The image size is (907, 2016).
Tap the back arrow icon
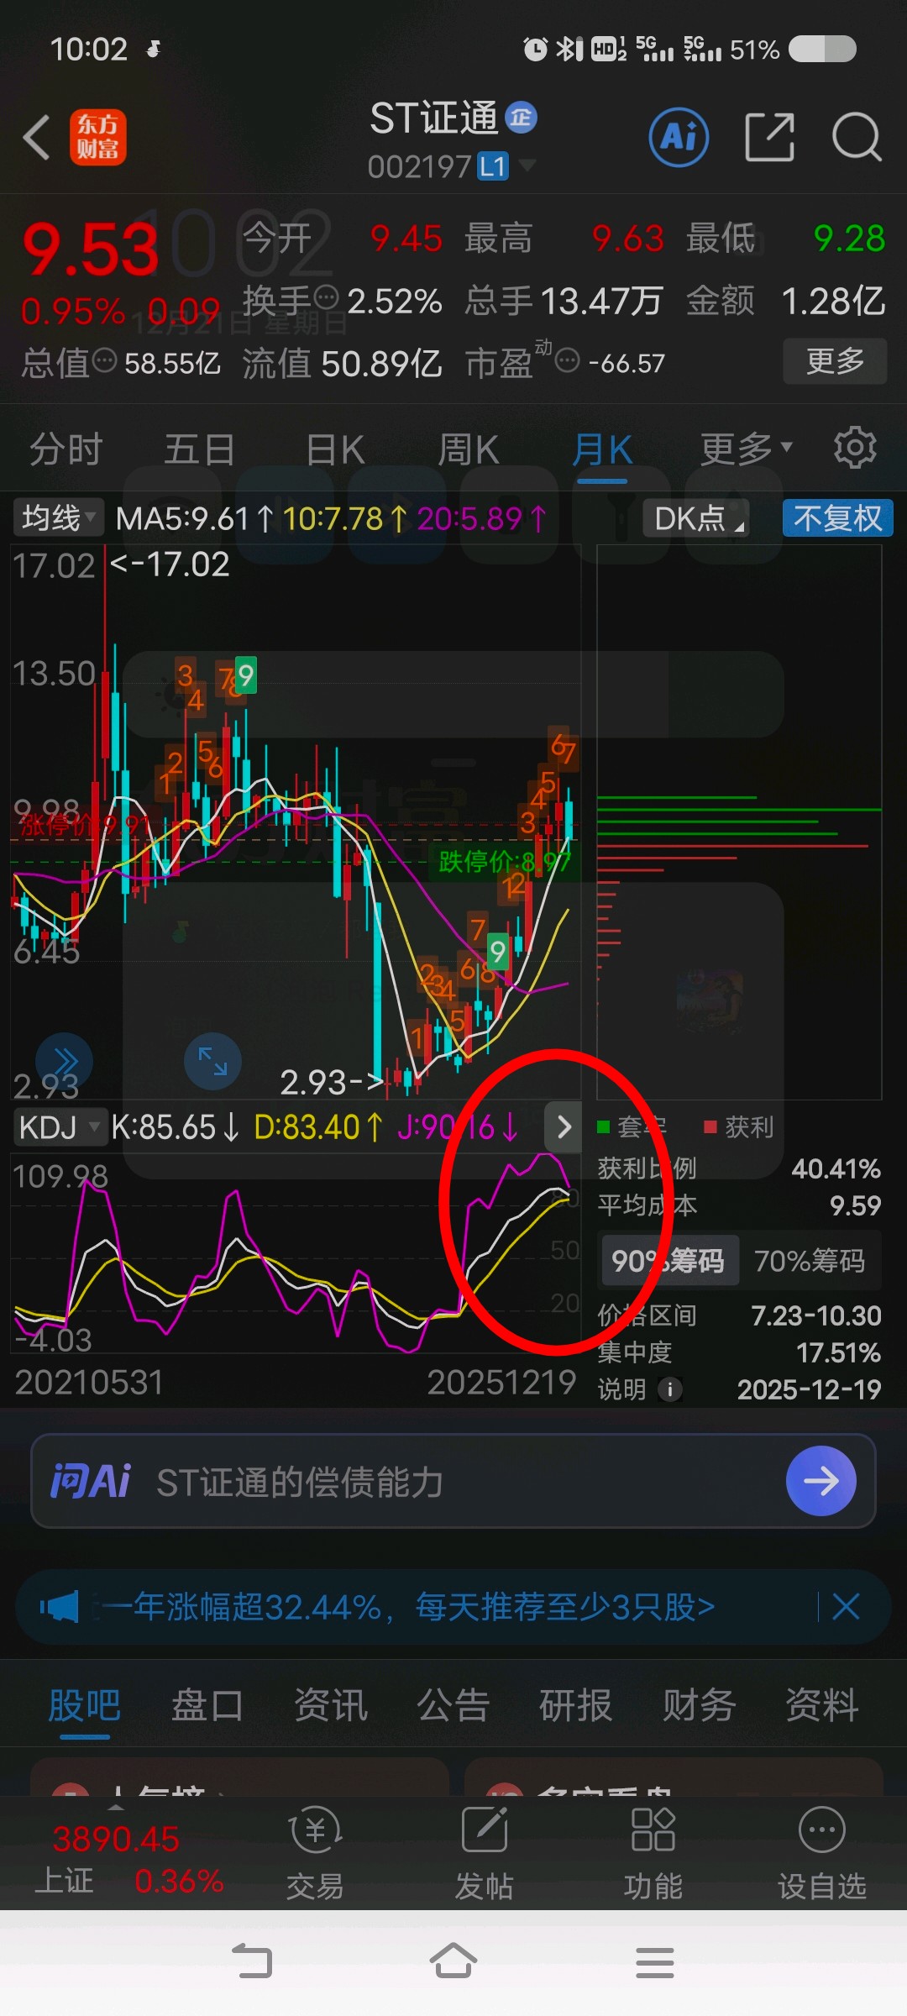(x=37, y=138)
